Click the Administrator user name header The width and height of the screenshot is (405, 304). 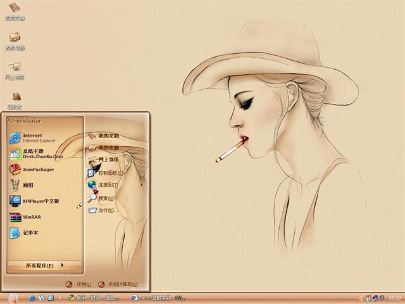24,121
